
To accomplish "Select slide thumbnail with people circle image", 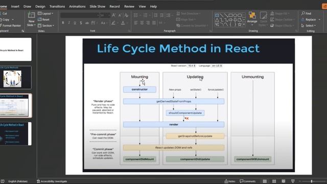I will (16, 77).
